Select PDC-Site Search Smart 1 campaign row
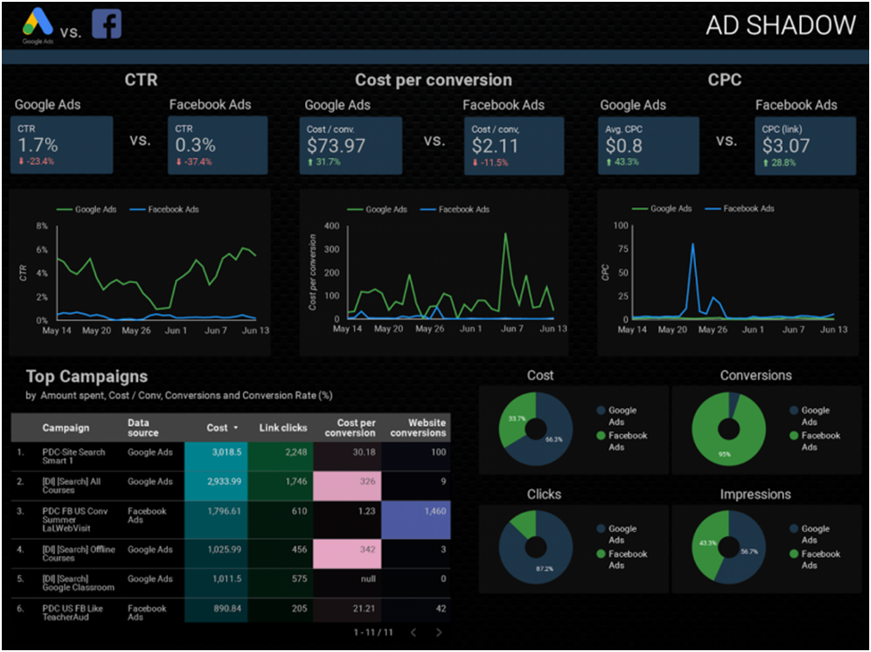This screenshot has height=652, width=871. point(230,456)
